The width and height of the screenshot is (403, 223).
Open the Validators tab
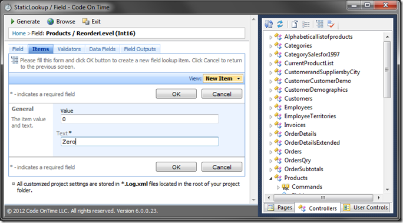69,49
